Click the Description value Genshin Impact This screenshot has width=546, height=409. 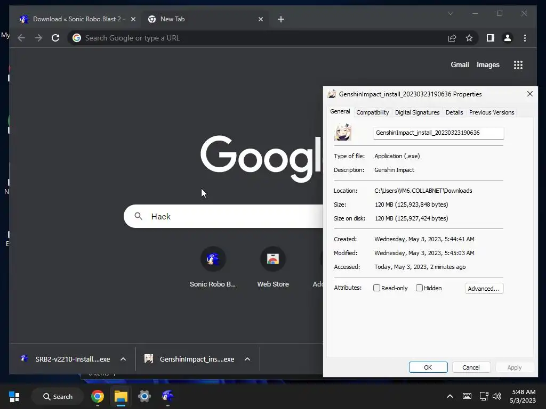click(x=394, y=170)
